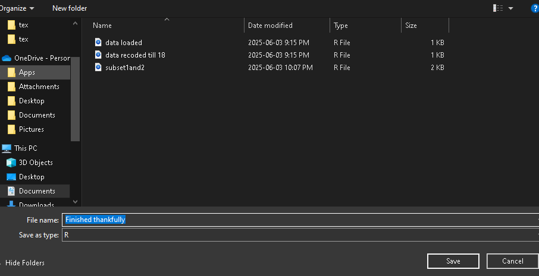Open the Attachments folder

(39, 87)
